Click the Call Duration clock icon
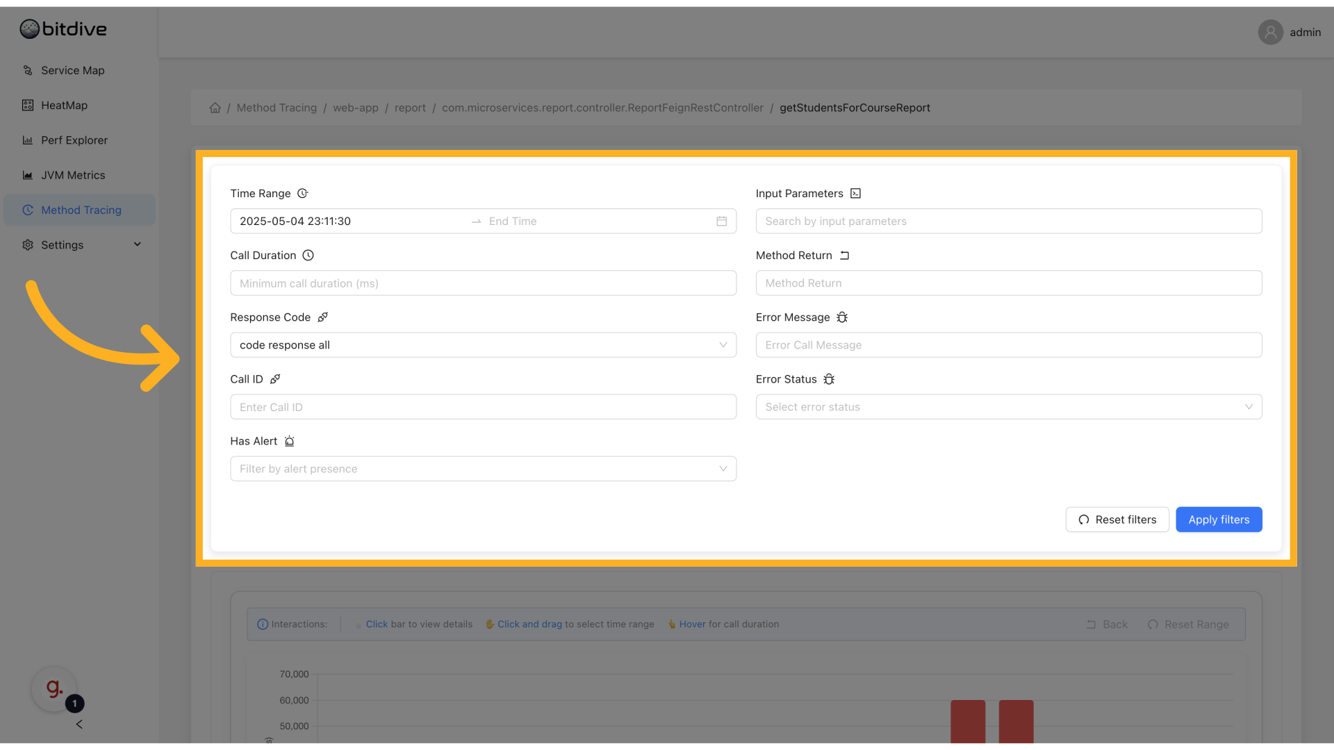 coord(308,256)
